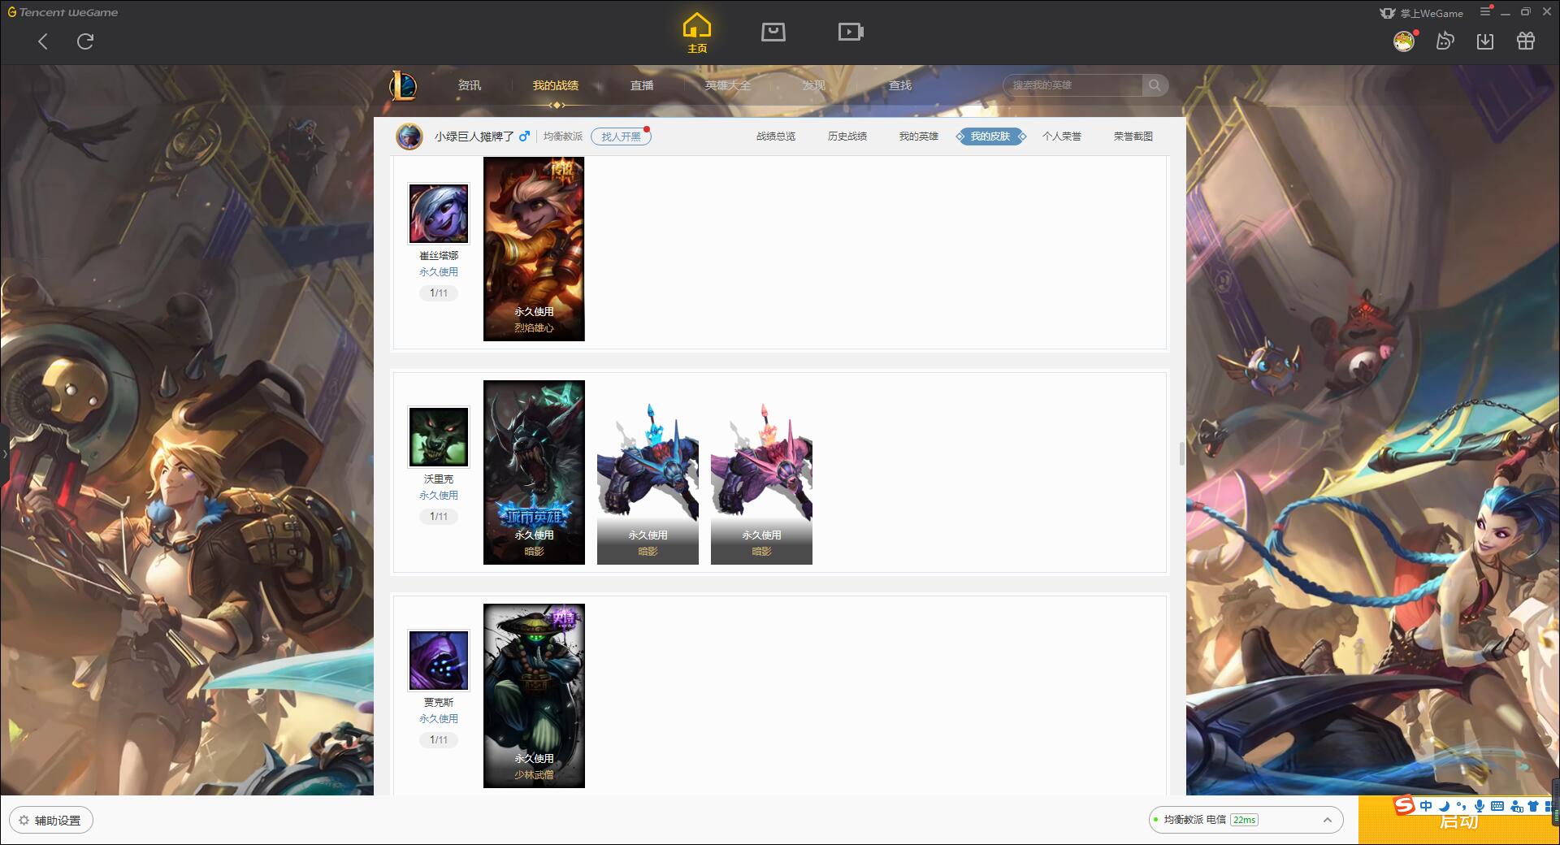Switch to the 查找 tab

pyautogui.click(x=900, y=85)
